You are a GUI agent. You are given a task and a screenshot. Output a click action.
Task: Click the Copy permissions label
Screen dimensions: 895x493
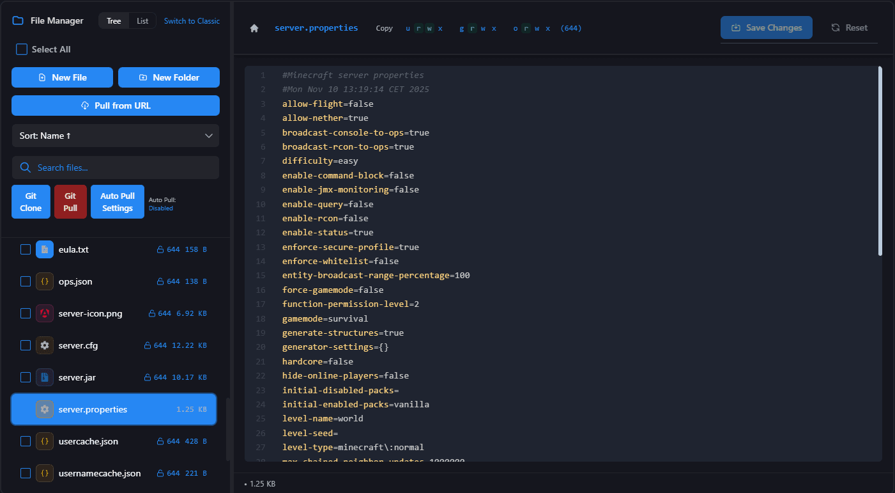(385, 28)
